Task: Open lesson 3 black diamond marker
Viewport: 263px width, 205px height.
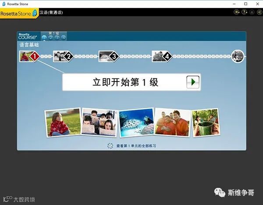Action: pos(114,57)
